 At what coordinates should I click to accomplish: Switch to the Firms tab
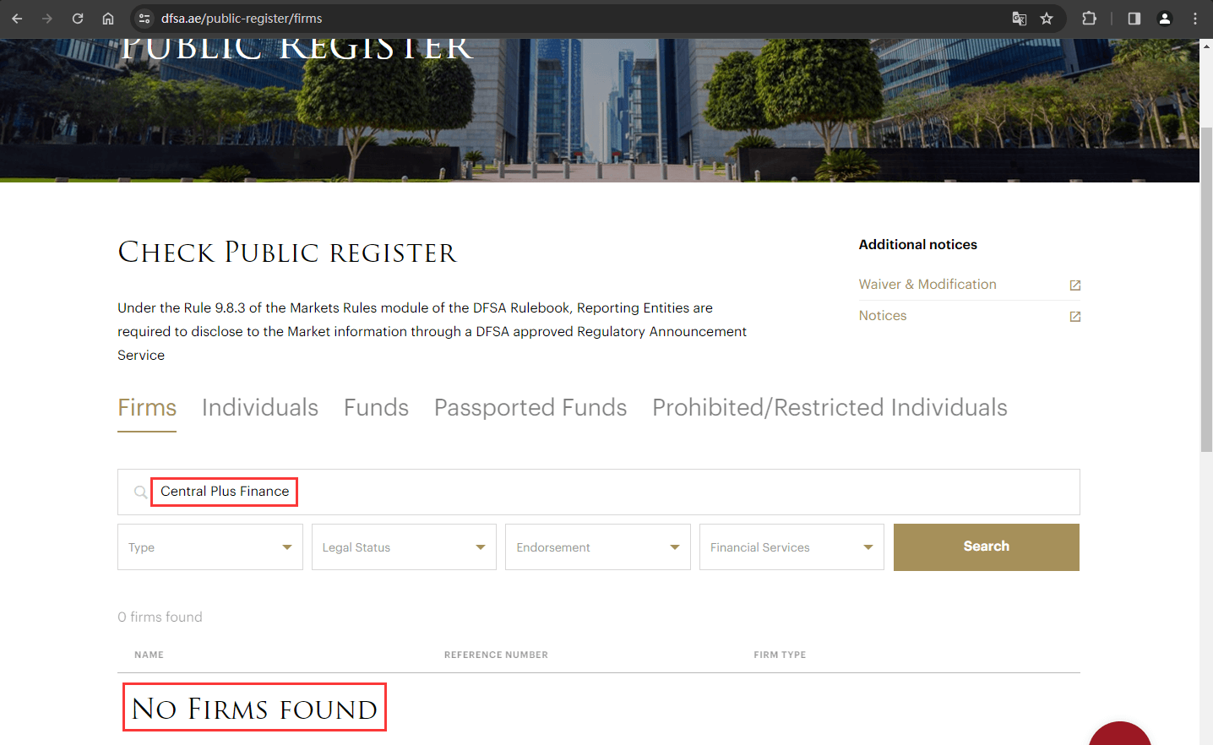[x=147, y=408]
